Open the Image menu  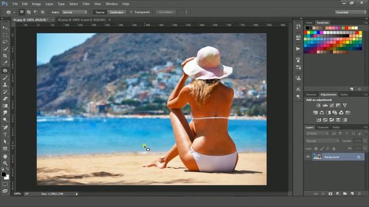coord(36,4)
